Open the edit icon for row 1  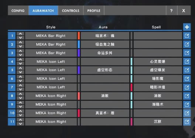187,36
